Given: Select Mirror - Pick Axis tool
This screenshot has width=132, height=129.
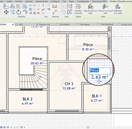Looking at the screenshot, I should [x=19, y=6].
